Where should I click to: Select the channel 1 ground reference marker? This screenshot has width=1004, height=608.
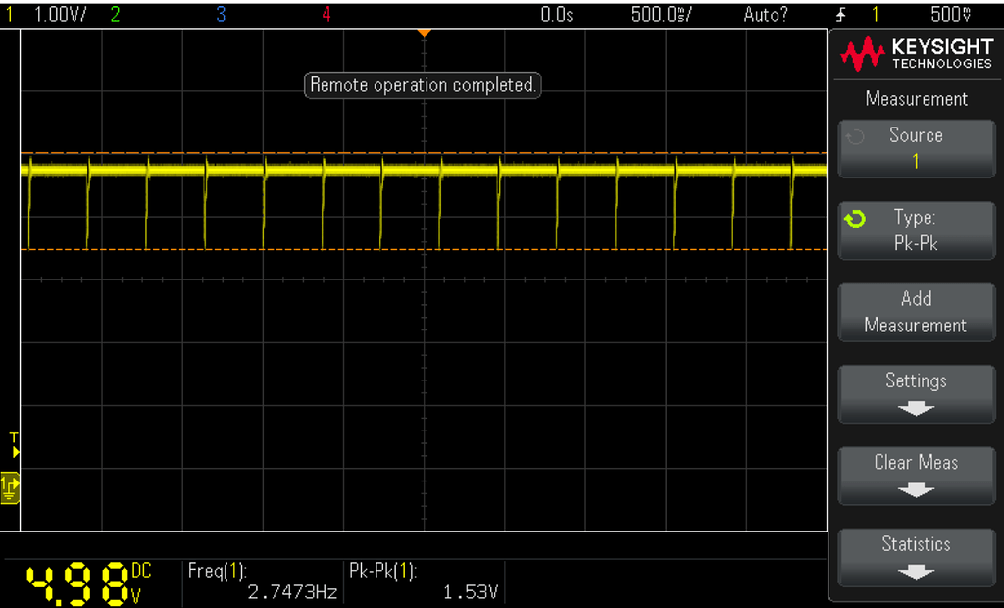click(10, 487)
